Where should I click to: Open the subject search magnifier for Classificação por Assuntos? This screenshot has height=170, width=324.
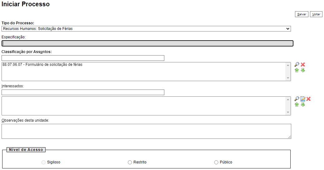297,65
